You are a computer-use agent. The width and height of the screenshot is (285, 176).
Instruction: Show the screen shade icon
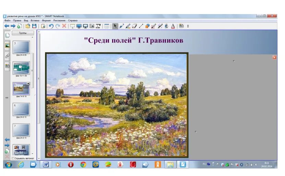click(72, 26)
